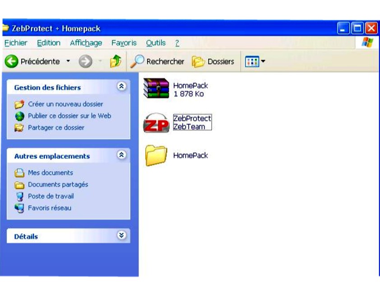Collapse the Gestion des fichiers panel
380x304 pixels.
pos(121,86)
